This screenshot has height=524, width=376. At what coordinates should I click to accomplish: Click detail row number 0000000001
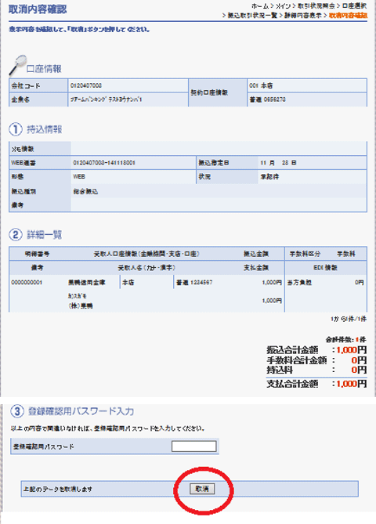click(x=27, y=283)
